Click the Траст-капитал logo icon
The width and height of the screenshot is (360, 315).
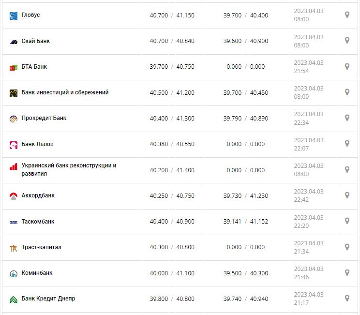14,248
